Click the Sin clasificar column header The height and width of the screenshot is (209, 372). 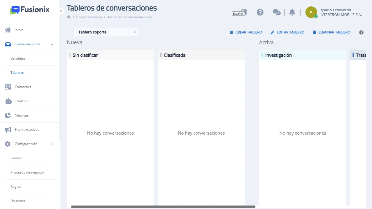(x=110, y=55)
